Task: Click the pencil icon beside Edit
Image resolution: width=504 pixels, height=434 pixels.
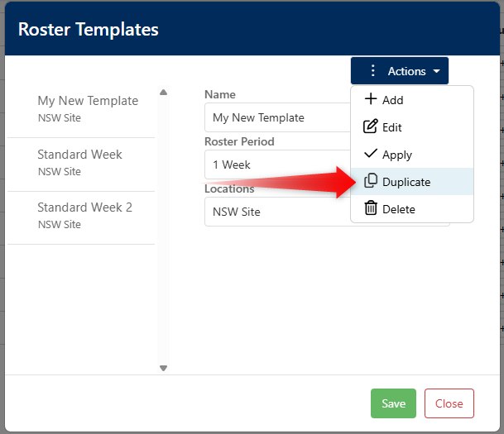Action: [x=371, y=127]
